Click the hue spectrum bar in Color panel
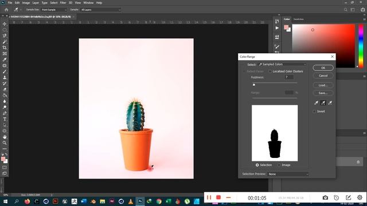Screen dimensions: 367x206 pos(361,46)
